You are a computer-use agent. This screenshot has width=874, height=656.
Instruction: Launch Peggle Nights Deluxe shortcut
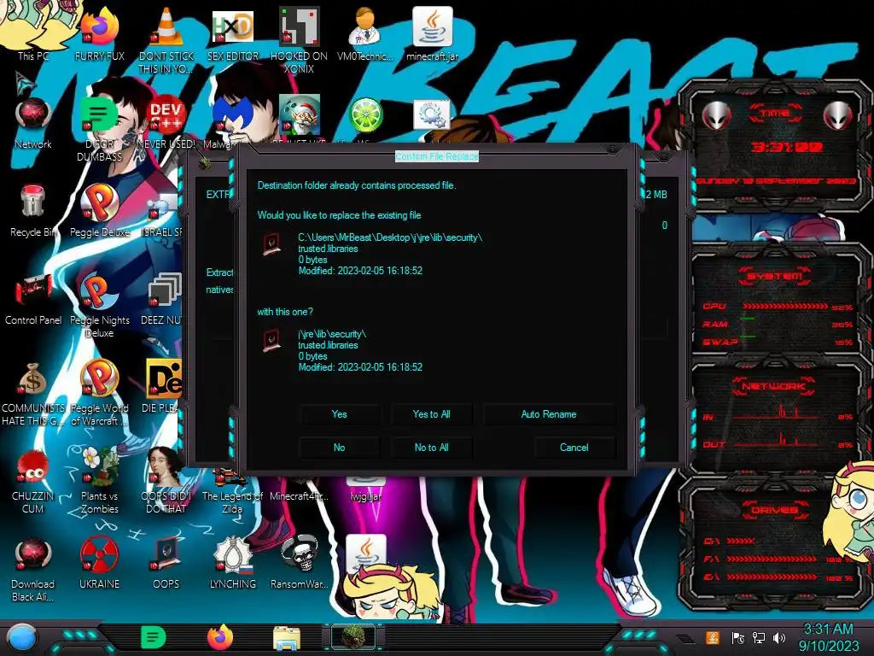tap(99, 305)
